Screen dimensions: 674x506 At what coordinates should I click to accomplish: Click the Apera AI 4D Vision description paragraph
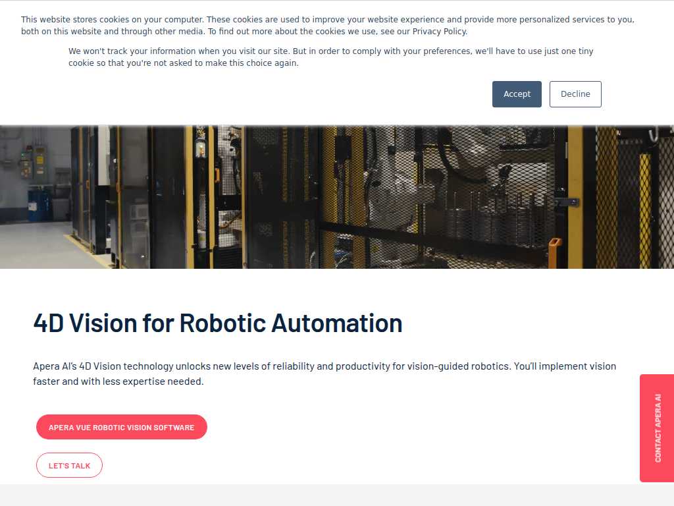tap(324, 374)
